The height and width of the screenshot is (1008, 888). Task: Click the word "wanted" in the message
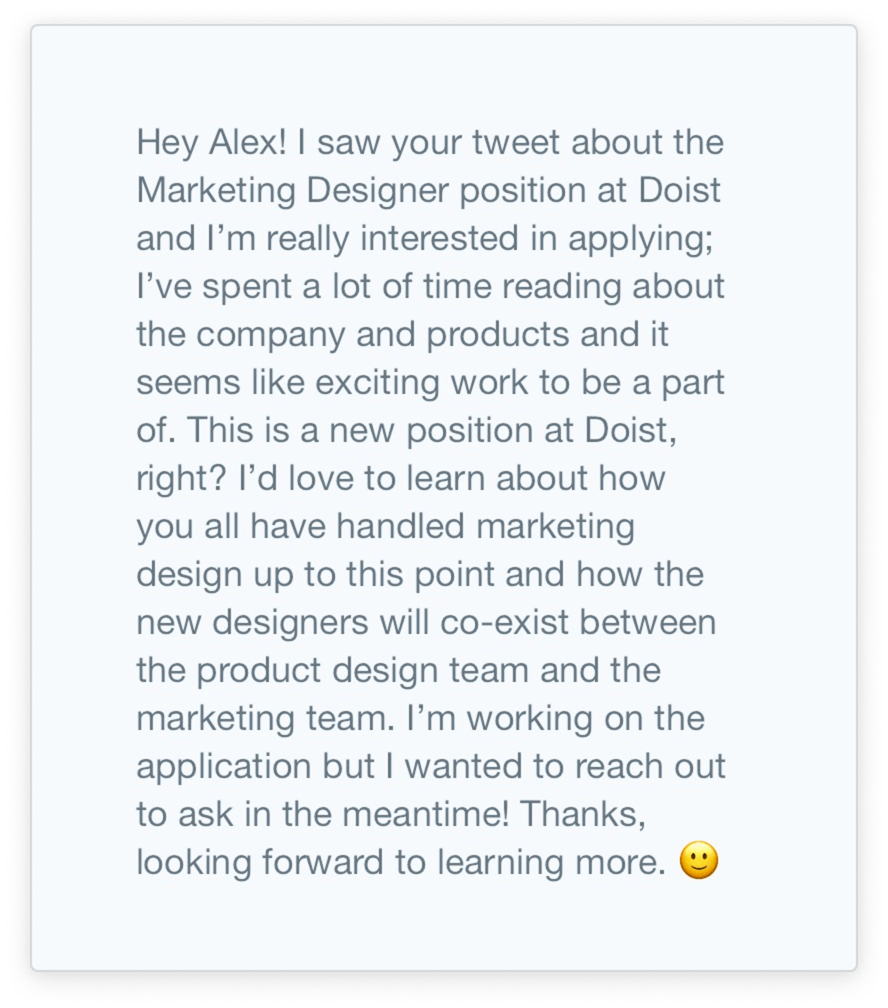(x=463, y=767)
